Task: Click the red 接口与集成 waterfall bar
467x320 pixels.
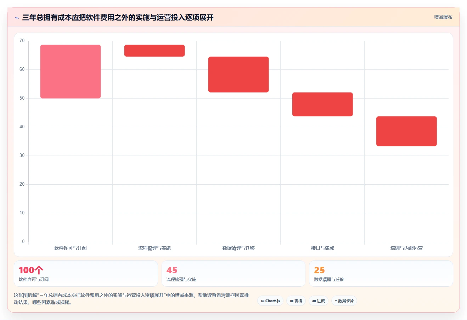Action: (x=322, y=104)
